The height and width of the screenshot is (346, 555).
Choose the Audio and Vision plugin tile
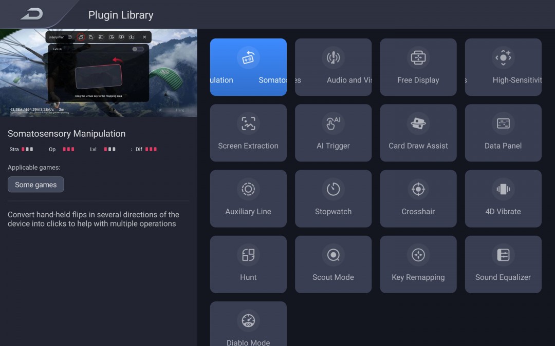(x=333, y=67)
